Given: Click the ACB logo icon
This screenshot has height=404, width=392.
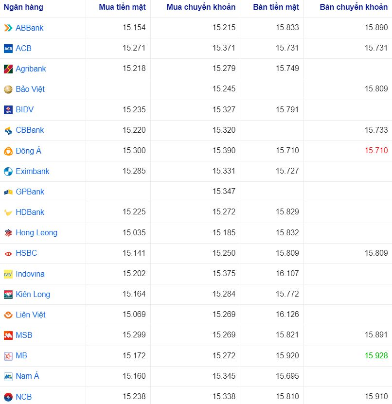Looking at the screenshot, I should [8, 48].
